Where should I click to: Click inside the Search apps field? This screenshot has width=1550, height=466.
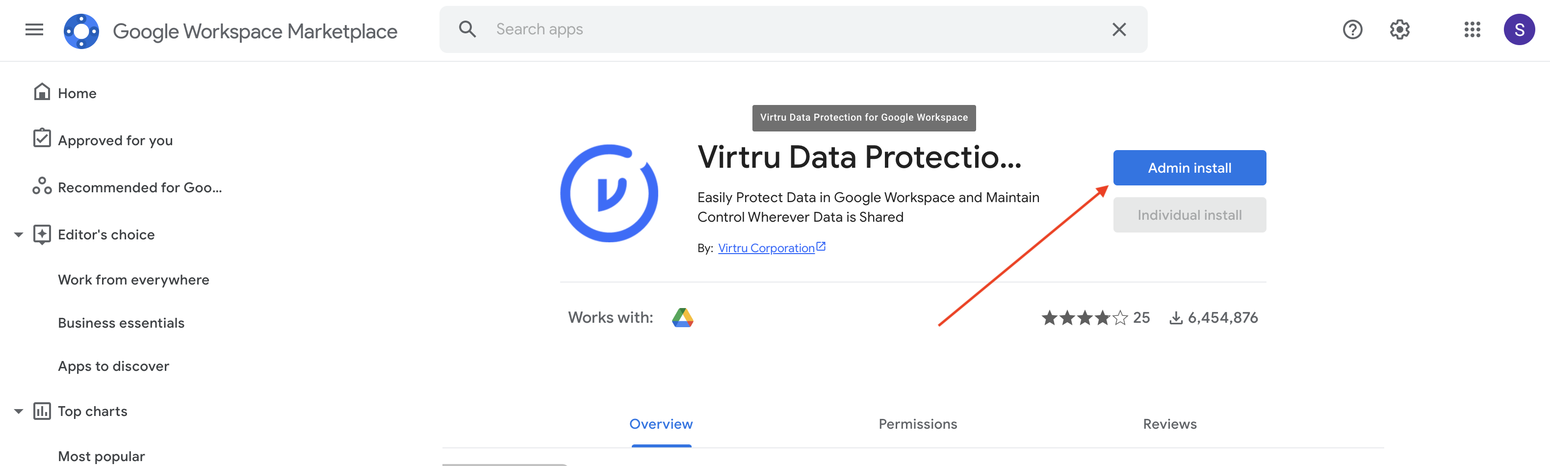point(722,28)
